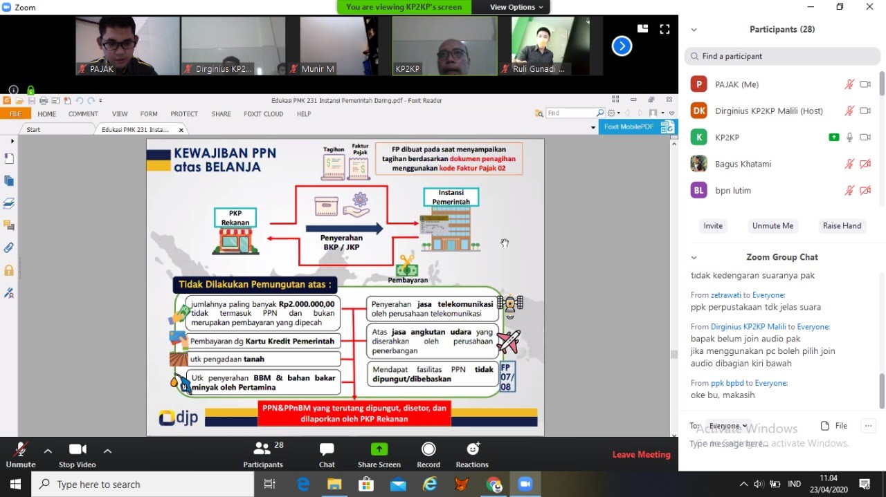Open the Participants panel icon
The width and height of the screenshot is (886, 497).
pos(262,450)
